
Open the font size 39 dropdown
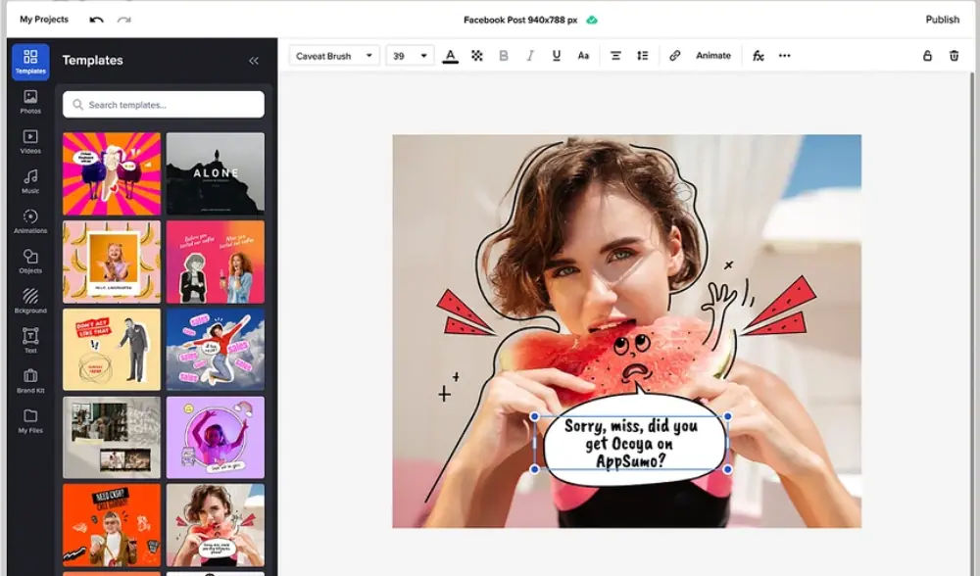[410, 56]
